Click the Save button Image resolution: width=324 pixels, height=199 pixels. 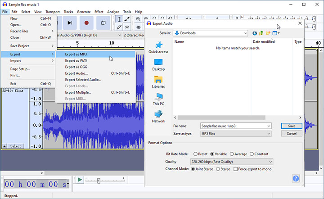coord(291,126)
